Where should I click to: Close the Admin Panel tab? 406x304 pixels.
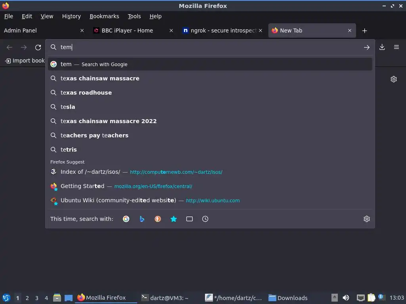82,30
